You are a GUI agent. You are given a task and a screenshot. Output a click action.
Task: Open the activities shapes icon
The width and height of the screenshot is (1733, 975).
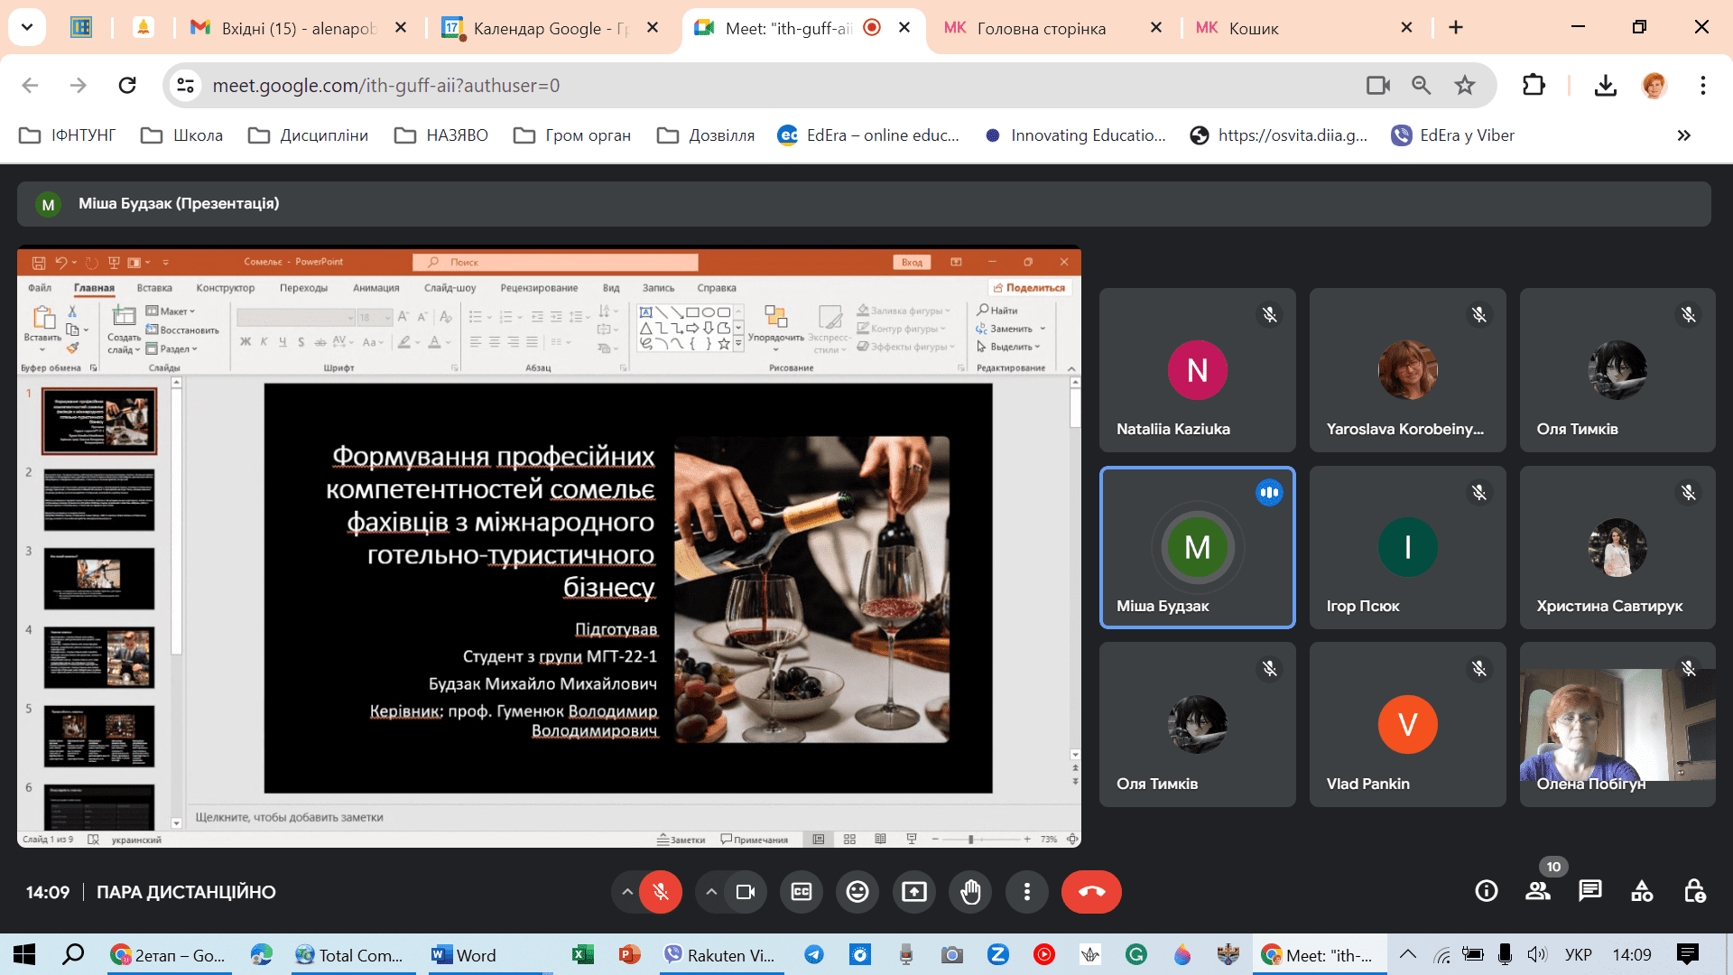coord(1642,892)
